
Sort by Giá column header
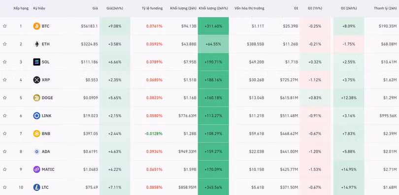click(x=95, y=8)
